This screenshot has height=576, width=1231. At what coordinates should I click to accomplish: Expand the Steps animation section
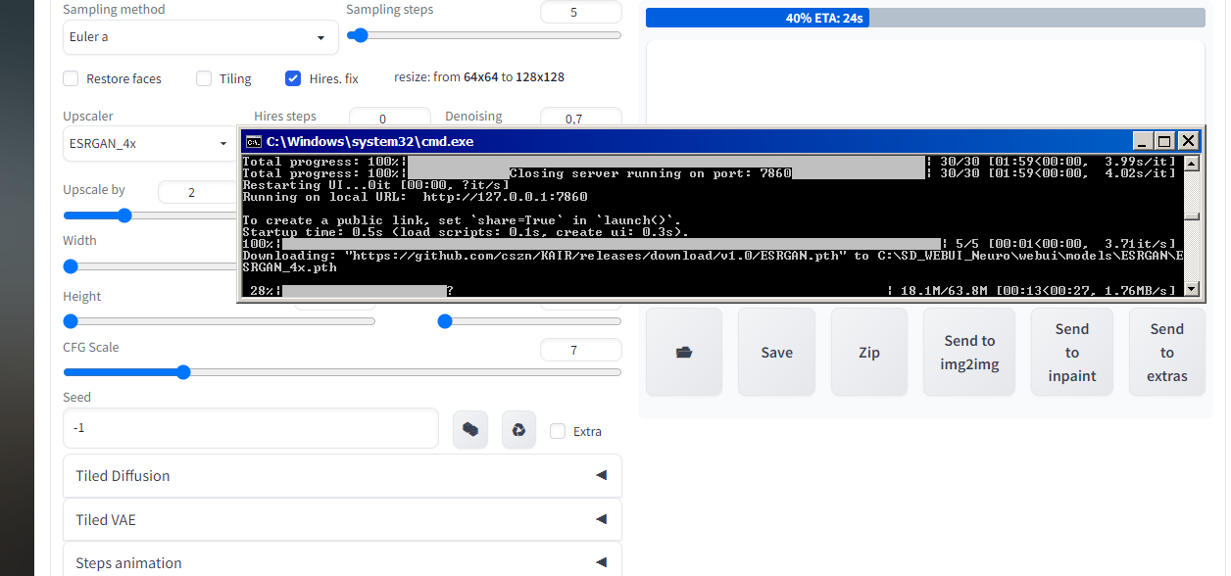tap(342, 563)
